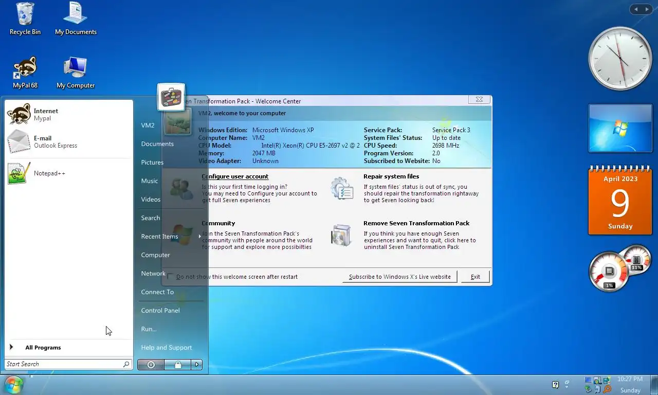
Task: Expand All Programs list
Action: [68, 348]
